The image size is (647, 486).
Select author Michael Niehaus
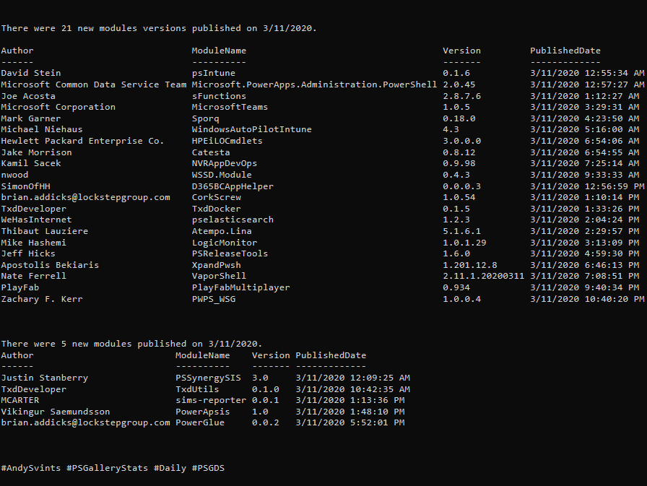[42, 129]
